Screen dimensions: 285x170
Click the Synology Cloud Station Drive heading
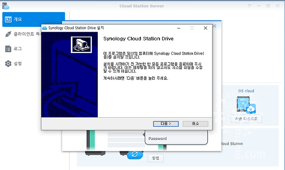[138, 39]
